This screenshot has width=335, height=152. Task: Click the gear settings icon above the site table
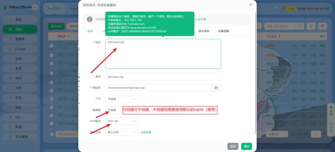[x=322, y=26]
